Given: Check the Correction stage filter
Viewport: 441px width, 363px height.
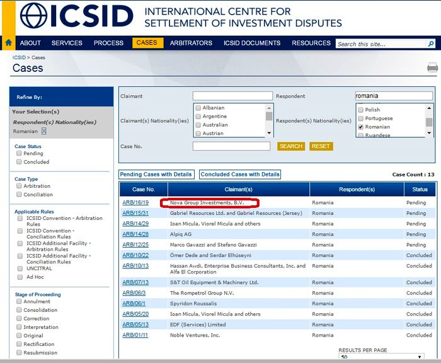Looking at the screenshot, I should 19,318.
